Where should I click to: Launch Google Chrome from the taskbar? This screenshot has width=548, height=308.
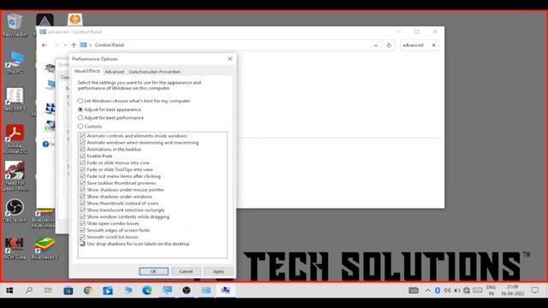pyautogui.click(x=88, y=290)
